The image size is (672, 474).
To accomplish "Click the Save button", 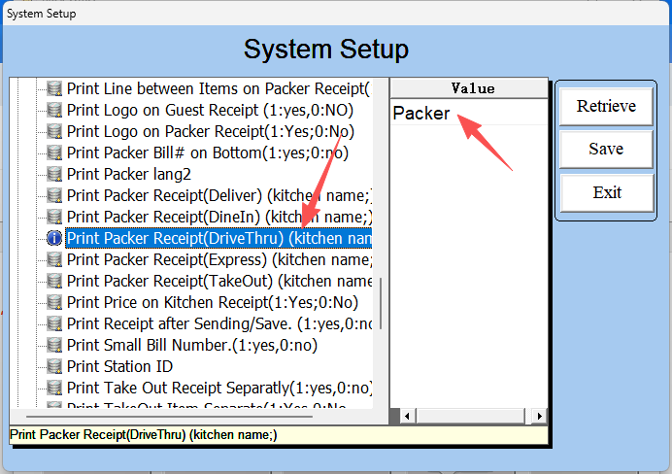I will tap(605, 149).
